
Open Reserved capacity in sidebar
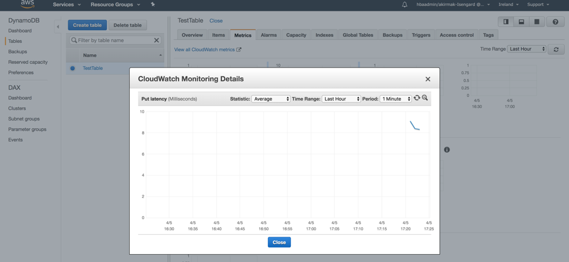click(28, 62)
